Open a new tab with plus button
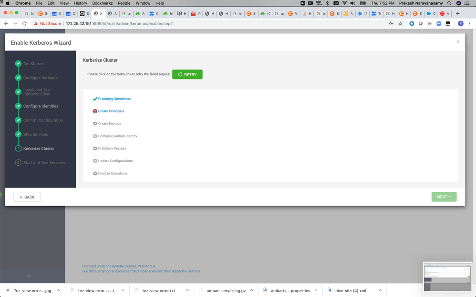 pyautogui.click(x=458, y=14)
